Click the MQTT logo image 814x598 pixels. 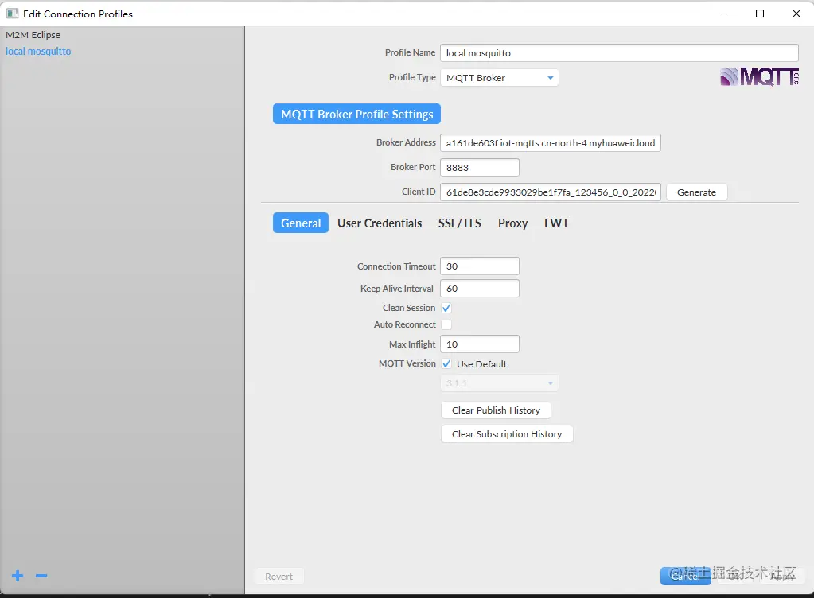pyautogui.click(x=759, y=77)
